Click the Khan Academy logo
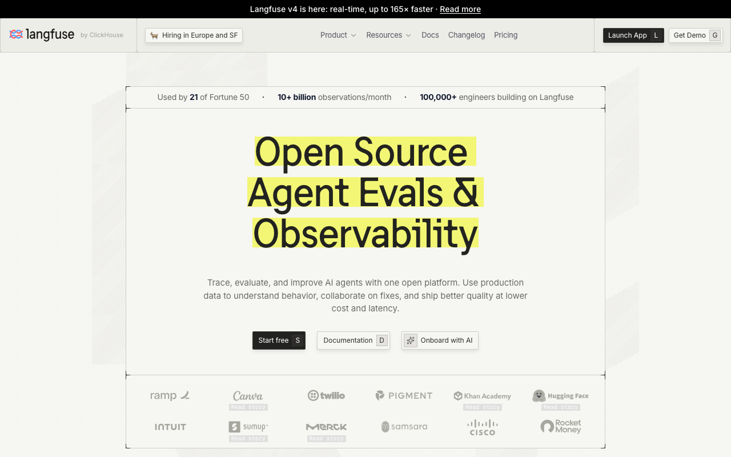 tap(483, 396)
